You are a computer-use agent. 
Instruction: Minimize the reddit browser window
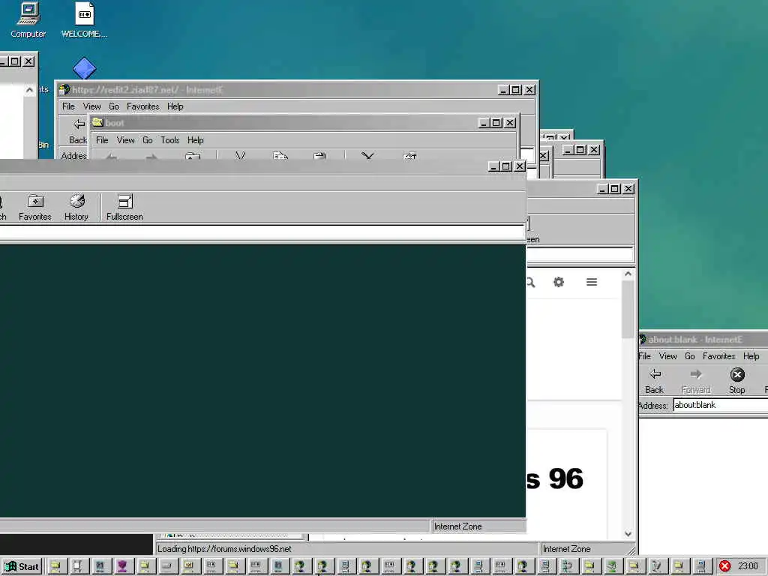503,90
